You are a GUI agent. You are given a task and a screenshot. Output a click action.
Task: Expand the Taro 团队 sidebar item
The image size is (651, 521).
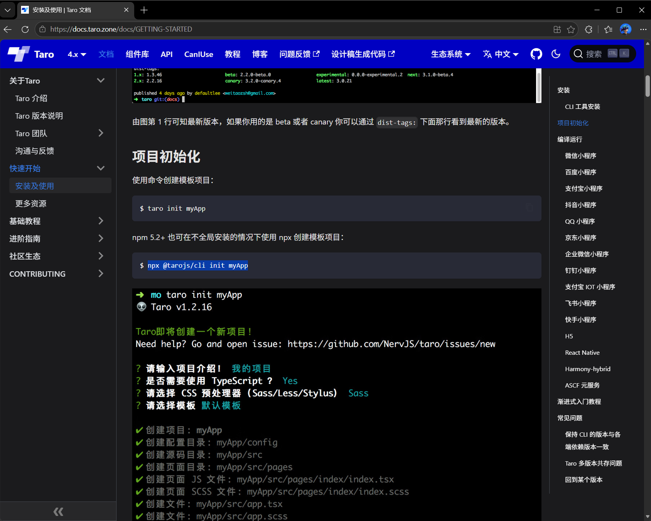click(x=101, y=133)
